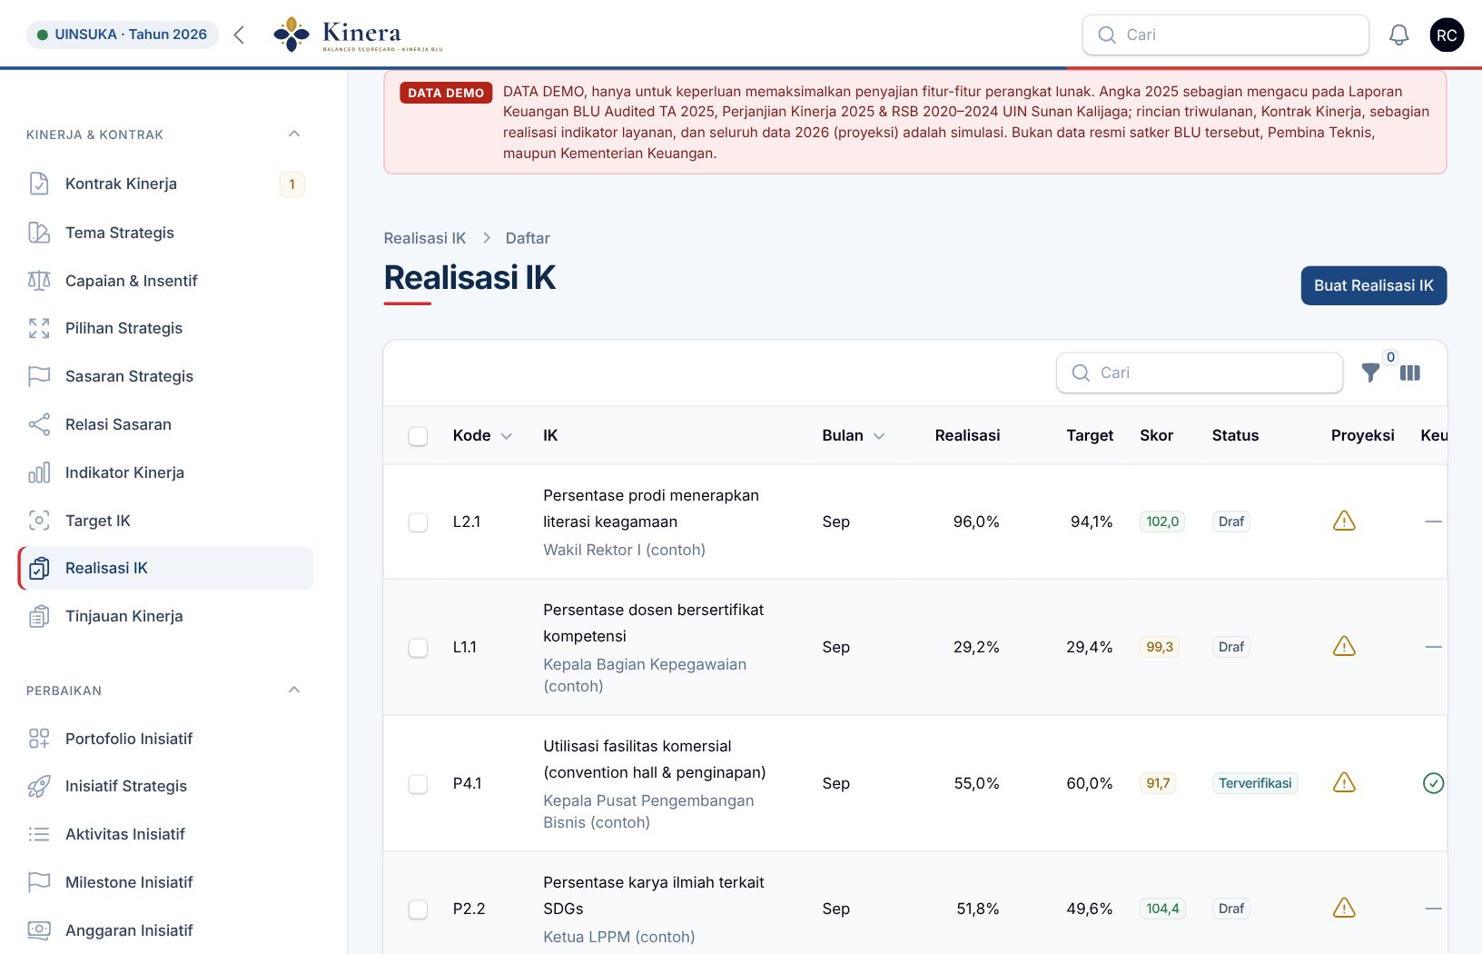1482x954 pixels.
Task: Click Target column header
Action: pos(1090,435)
